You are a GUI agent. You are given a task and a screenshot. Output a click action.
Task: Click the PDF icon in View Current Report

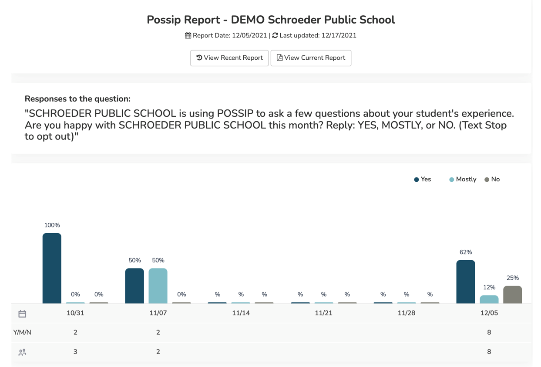click(x=280, y=58)
